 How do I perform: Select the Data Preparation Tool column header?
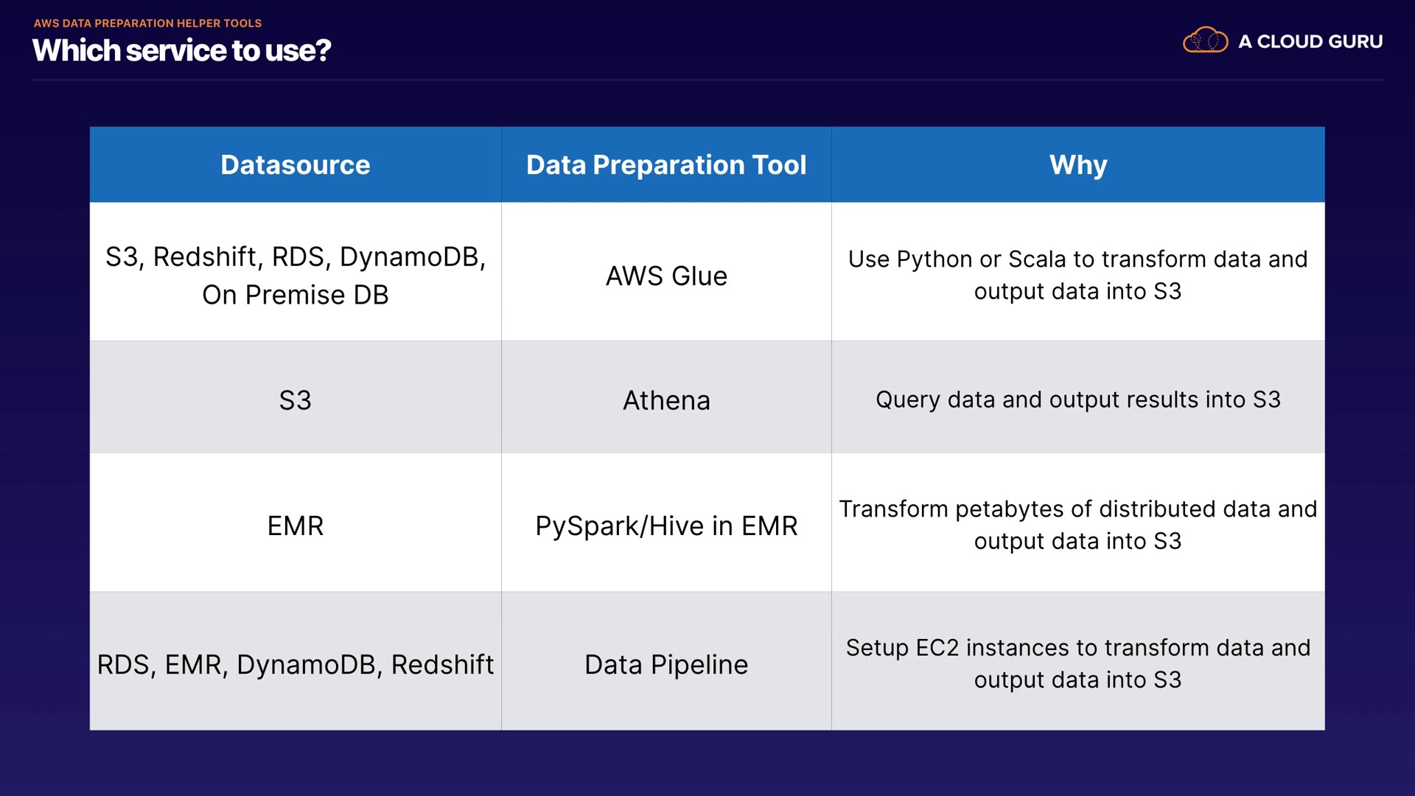point(666,165)
